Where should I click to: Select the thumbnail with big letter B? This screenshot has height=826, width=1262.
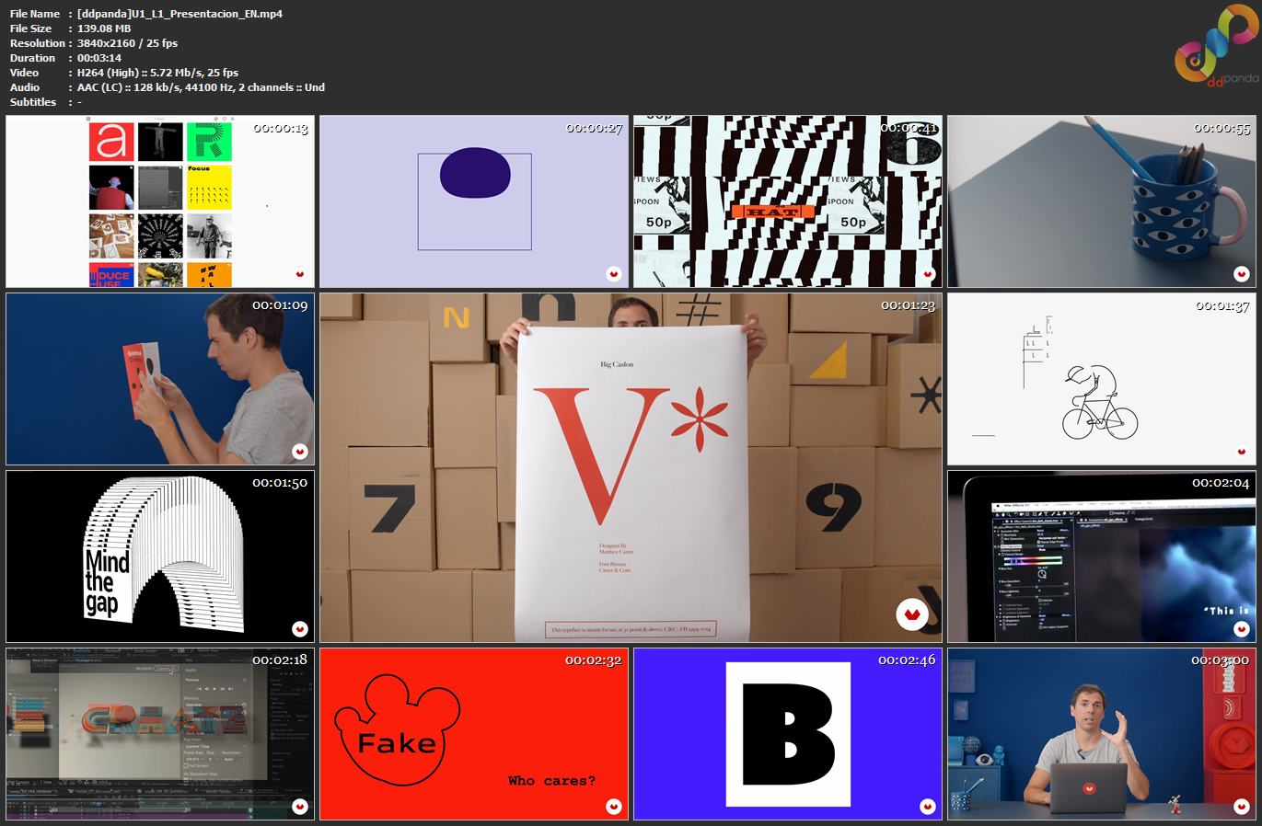pyautogui.click(x=788, y=734)
